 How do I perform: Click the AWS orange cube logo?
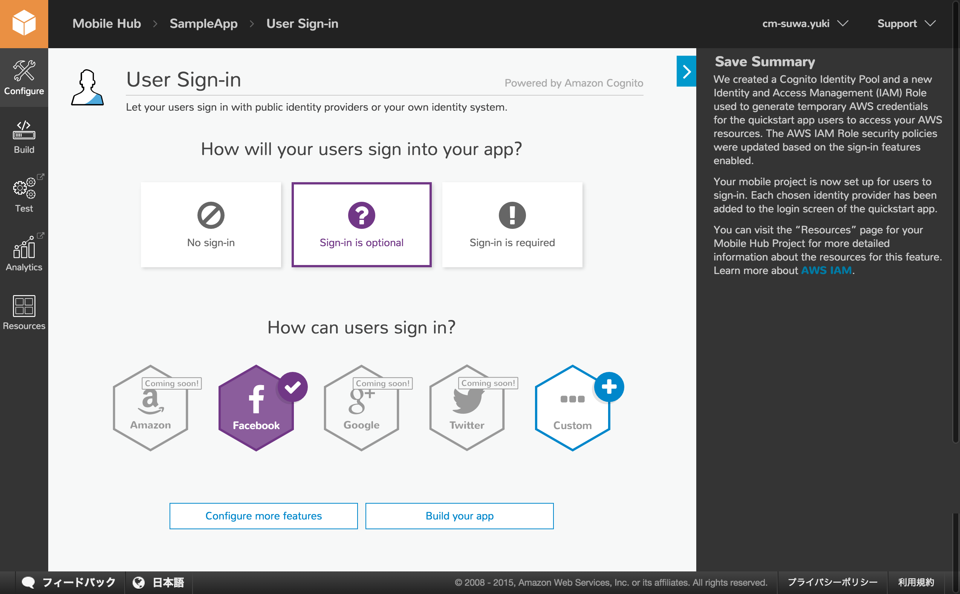click(24, 24)
